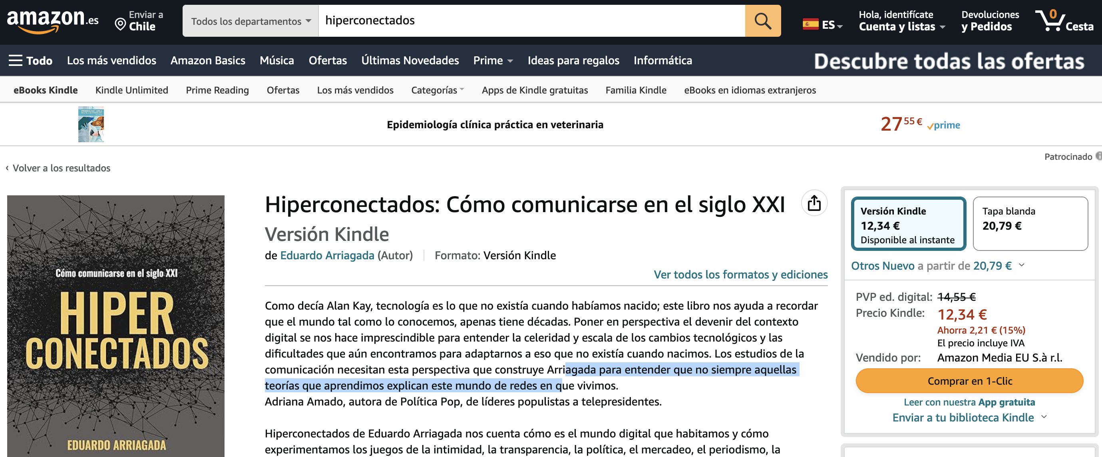1102x457 pixels.
Task: Select the Tapa blanda format option
Action: pos(1030,224)
